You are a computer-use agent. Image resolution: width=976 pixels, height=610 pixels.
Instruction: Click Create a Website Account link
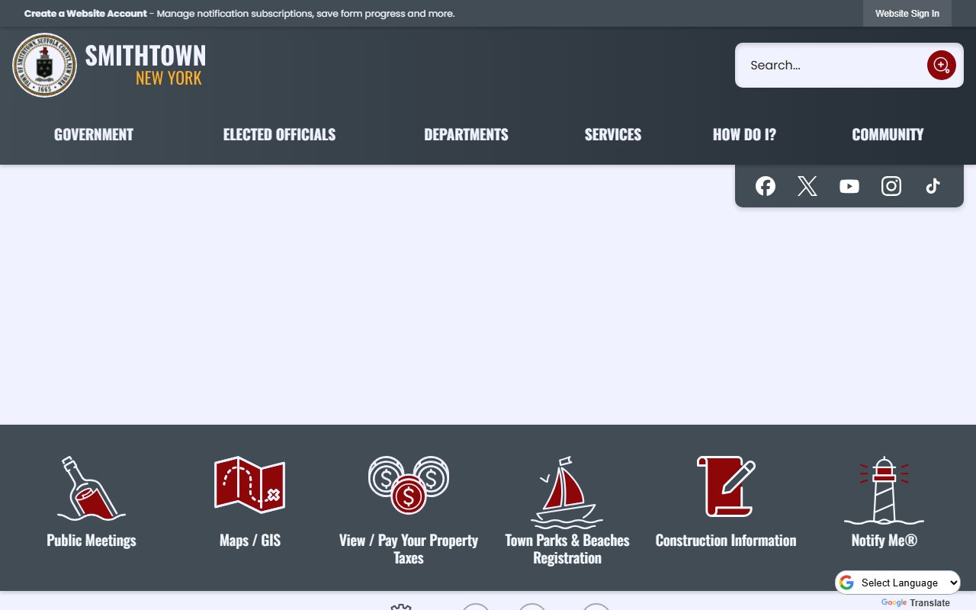(85, 14)
